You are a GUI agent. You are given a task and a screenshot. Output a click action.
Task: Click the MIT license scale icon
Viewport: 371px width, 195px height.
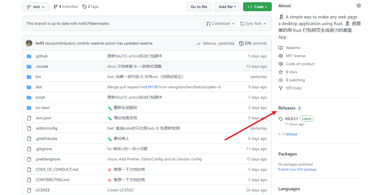coord(281,56)
